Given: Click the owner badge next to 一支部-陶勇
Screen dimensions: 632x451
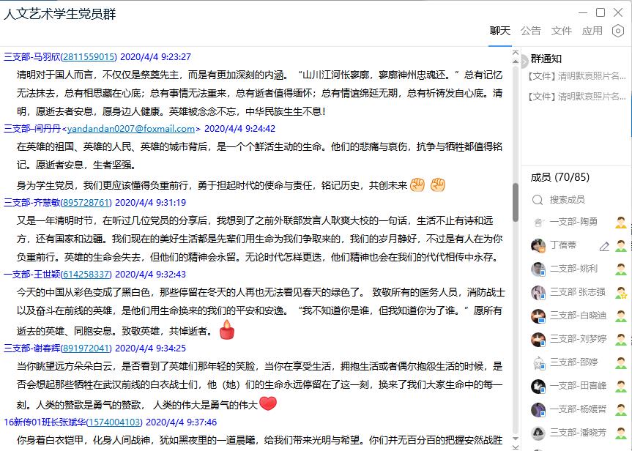Looking at the screenshot, I should click(620, 223).
